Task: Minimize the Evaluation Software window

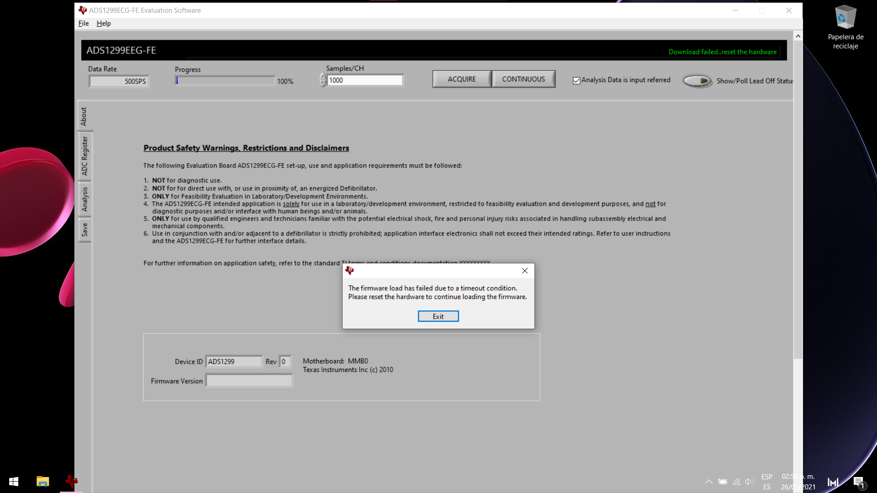Action: click(x=735, y=10)
